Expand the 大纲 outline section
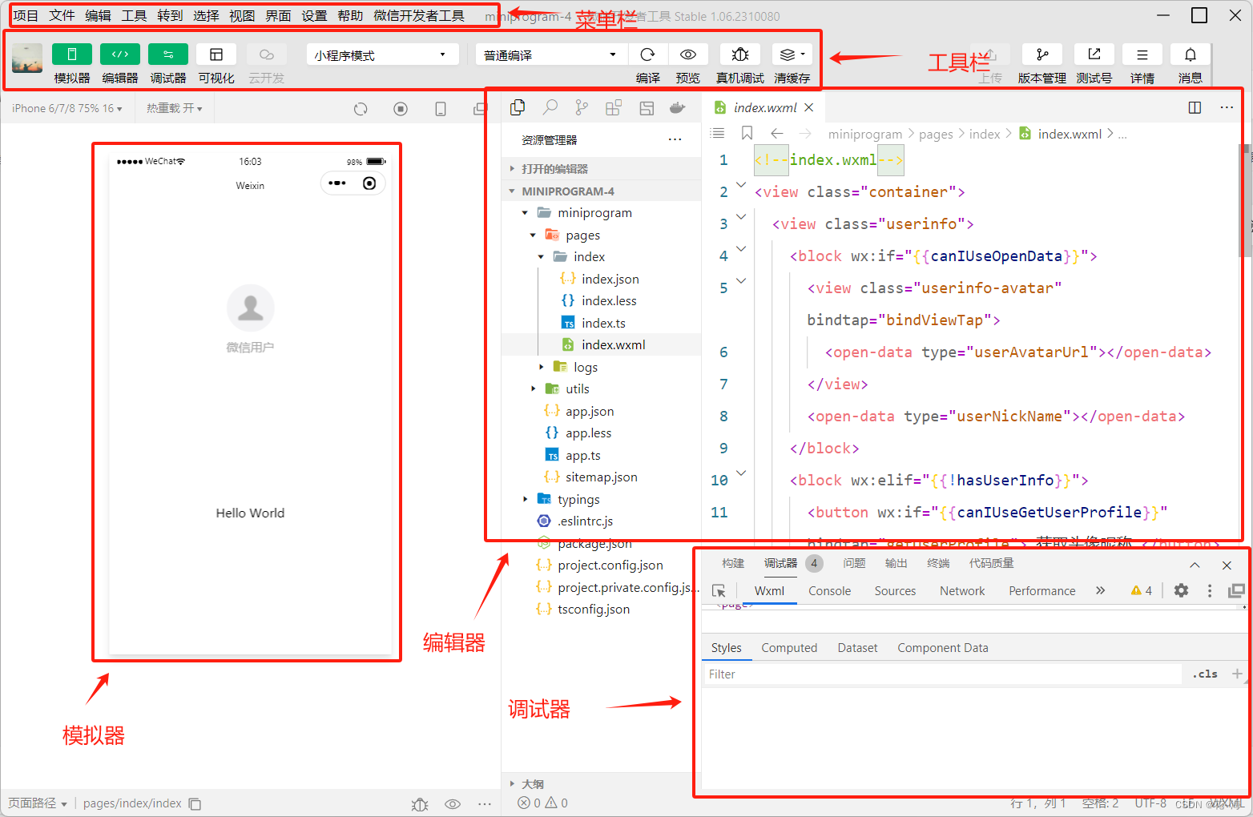 click(x=601, y=784)
